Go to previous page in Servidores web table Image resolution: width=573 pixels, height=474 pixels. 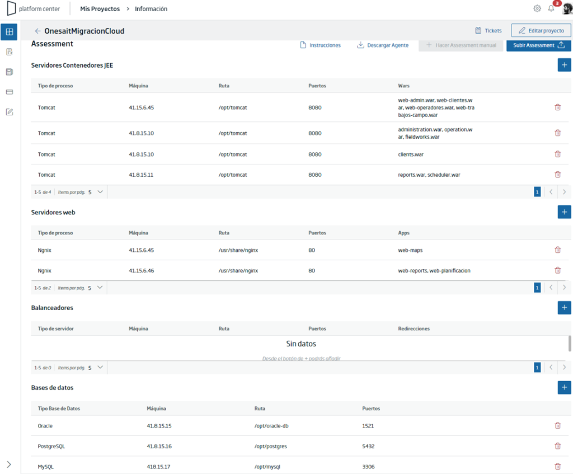coord(551,288)
